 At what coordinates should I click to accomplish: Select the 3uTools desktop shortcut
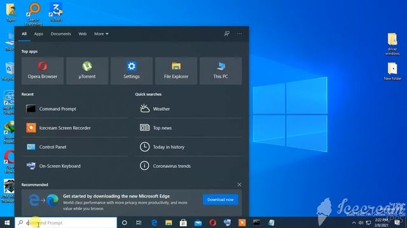tap(56, 11)
